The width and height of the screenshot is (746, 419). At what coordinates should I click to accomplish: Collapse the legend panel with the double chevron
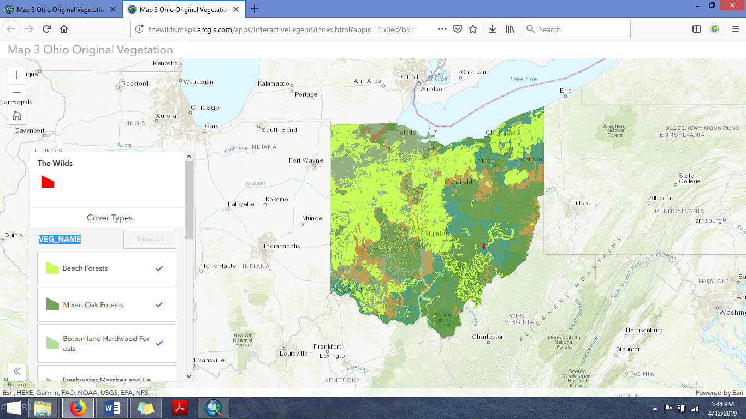click(16, 372)
